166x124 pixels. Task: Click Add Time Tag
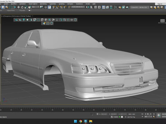click(131, 117)
